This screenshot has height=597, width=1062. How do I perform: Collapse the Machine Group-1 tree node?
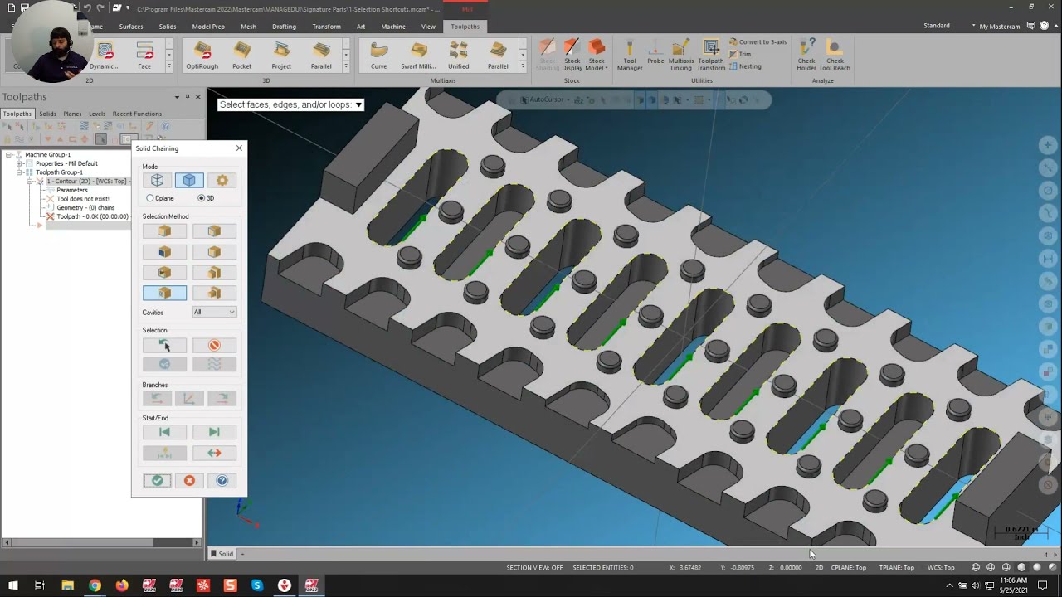coord(8,155)
